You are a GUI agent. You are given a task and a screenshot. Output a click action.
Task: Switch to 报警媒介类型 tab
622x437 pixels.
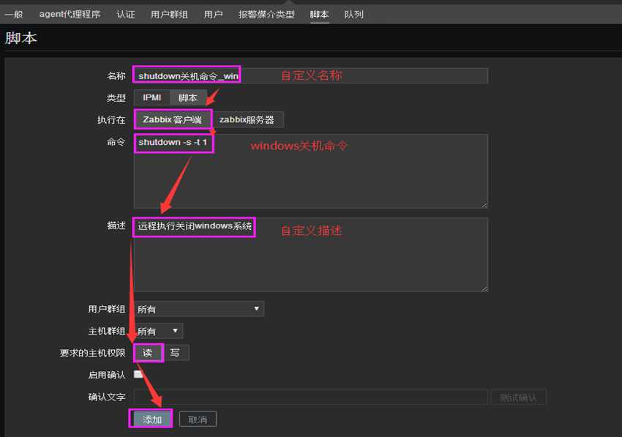point(266,15)
